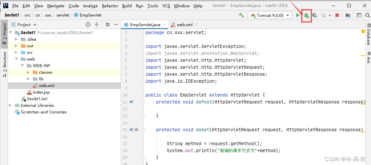Start debugging with the bug icon

coord(306,15)
